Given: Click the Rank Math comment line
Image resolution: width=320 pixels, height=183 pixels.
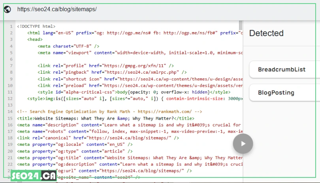Looking at the screenshot, I should pyautogui.click(x=109, y=112).
